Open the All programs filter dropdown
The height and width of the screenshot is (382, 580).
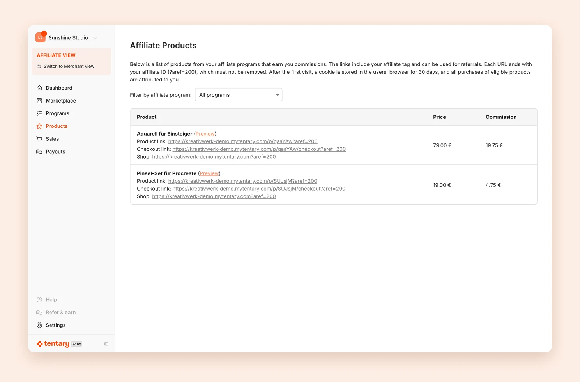point(239,95)
